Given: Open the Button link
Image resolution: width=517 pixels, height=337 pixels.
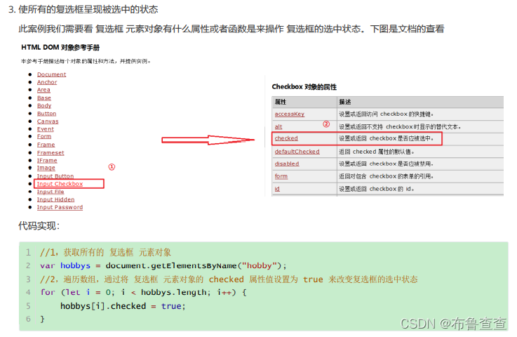Looking at the screenshot, I should pyautogui.click(x=46, y=114).
